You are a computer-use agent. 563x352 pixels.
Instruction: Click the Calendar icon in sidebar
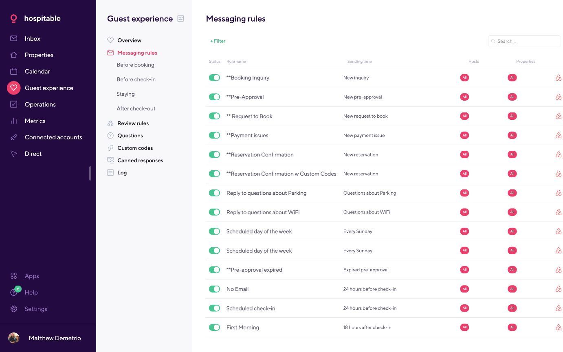point(13,71)
